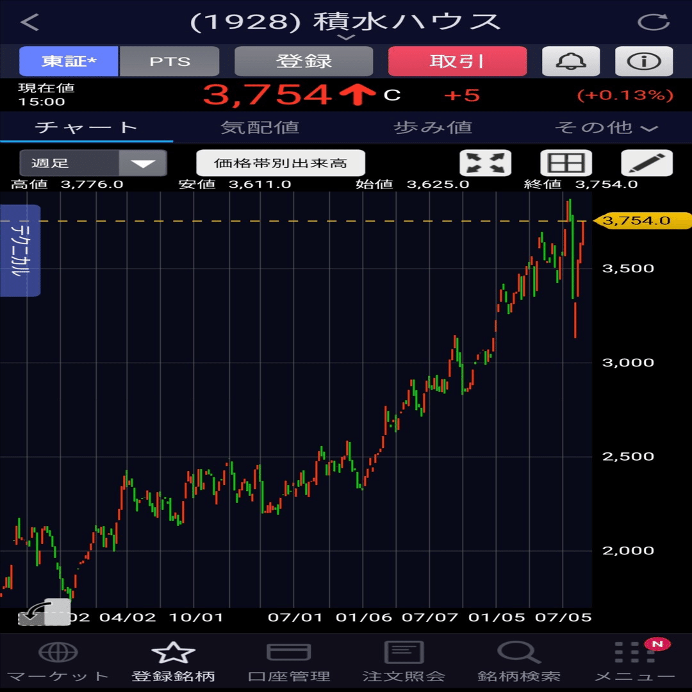Open the その他 dropdown tab
Image resolution: width=692 pixels, height=692 pixels.
click(x=605, y=128)
